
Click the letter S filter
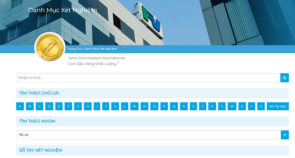[193, 106]
